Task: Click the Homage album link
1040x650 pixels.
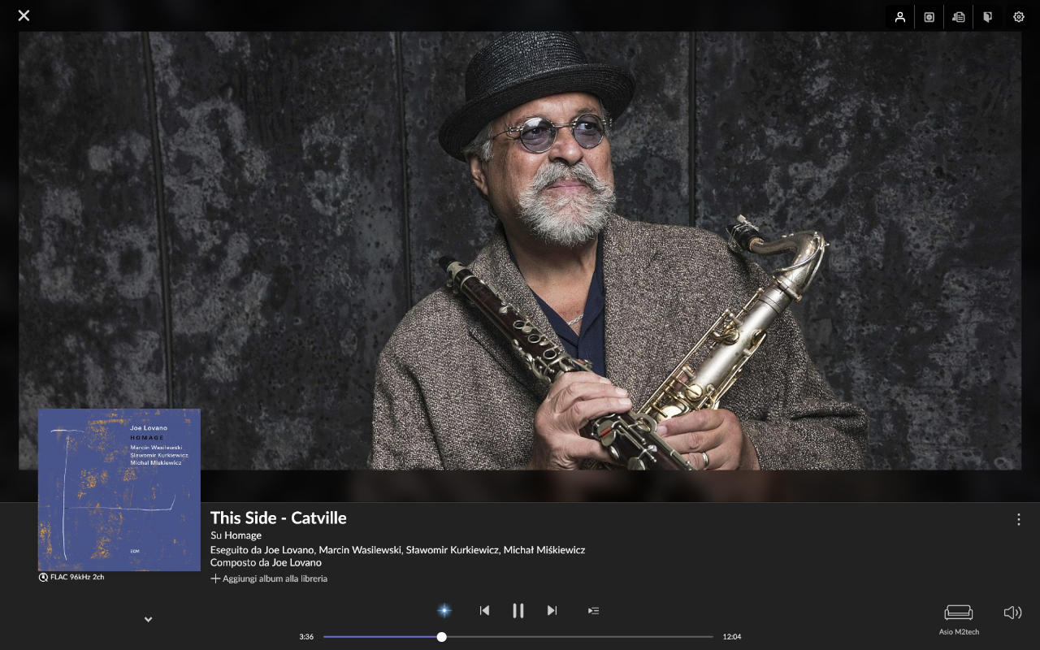Action: pos(243,535)
